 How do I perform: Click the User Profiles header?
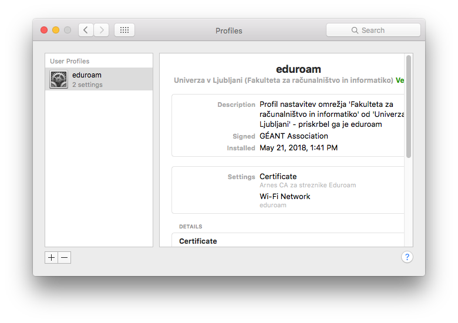coord(69,61)
